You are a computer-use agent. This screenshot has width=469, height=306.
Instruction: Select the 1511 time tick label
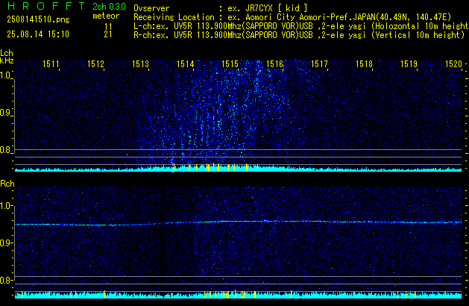point(51,64)
